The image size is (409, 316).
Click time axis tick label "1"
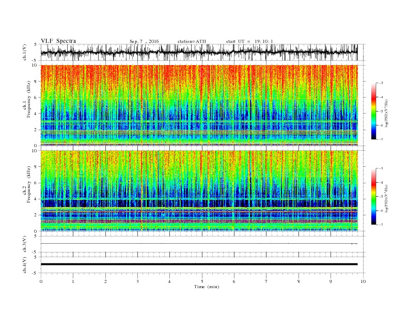click(73, 281)
